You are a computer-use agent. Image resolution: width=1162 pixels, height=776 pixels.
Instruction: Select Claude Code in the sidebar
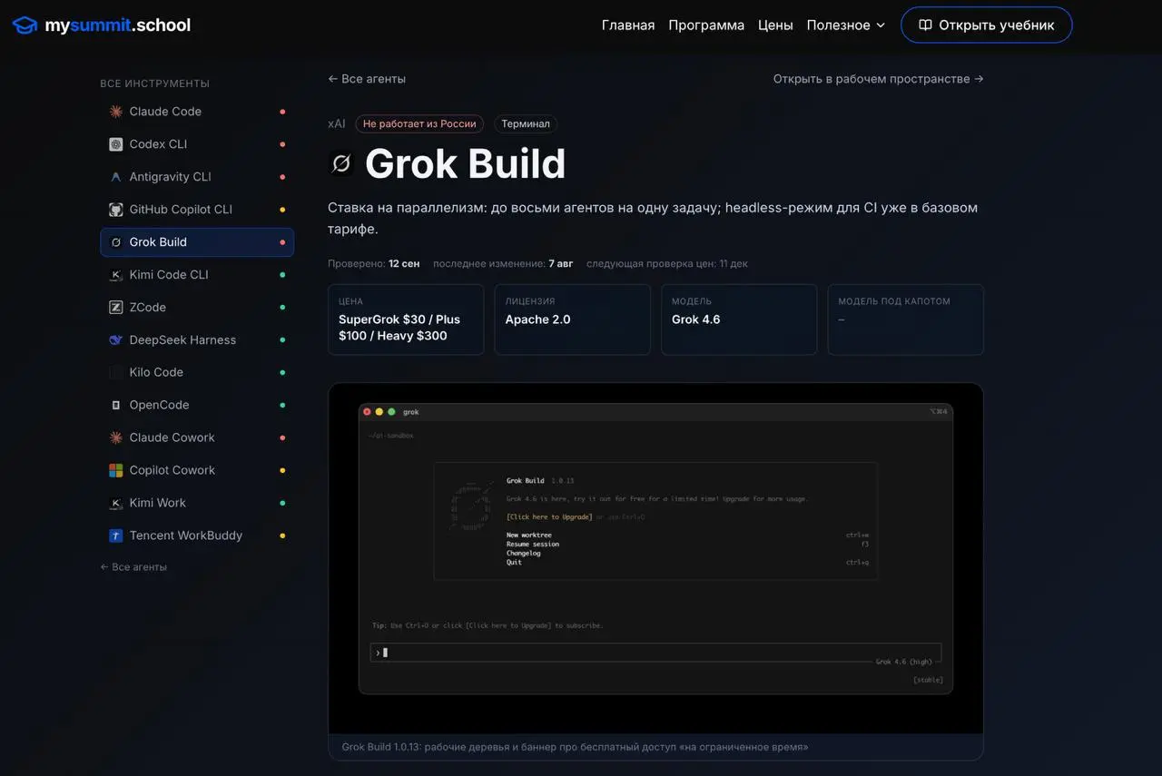(197, 112)
